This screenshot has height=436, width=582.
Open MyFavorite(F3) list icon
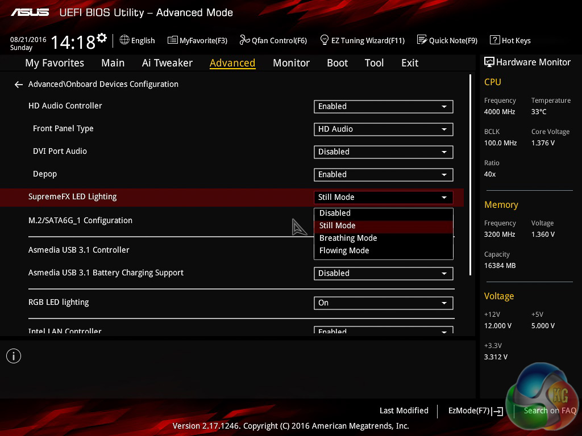(173, 40)
